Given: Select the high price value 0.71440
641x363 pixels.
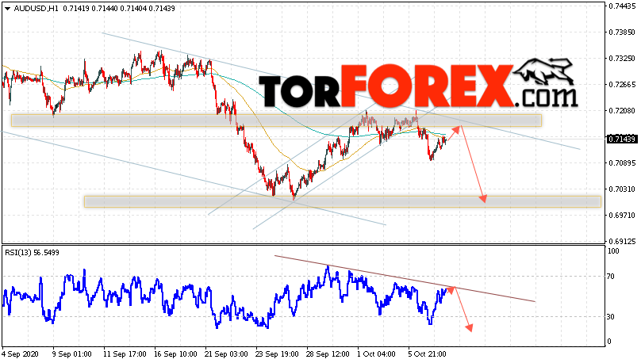Looking at the screenshot, I should pyautogui.click(x=103, y=9).
